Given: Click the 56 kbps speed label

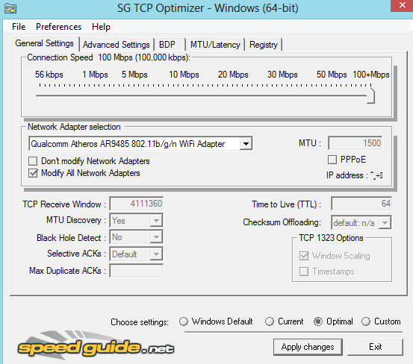Looking at the screenshot, I should click(x=49, y=75).
